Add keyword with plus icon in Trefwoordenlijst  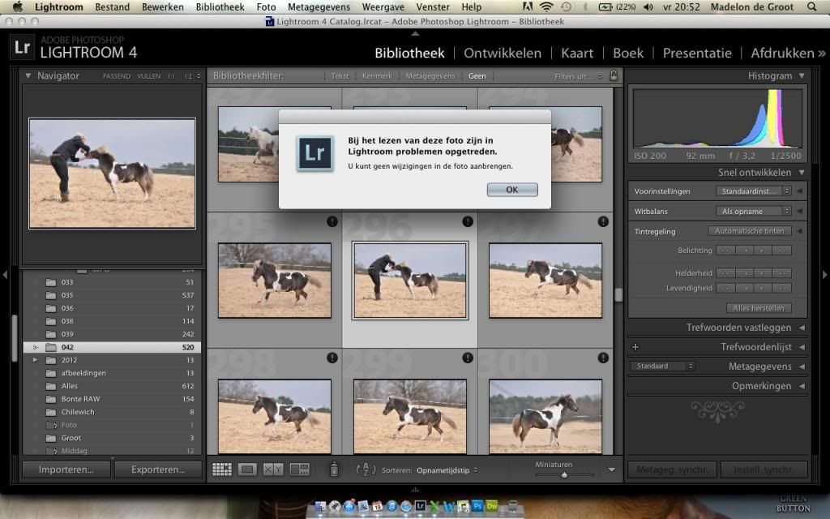pos(635,347)
